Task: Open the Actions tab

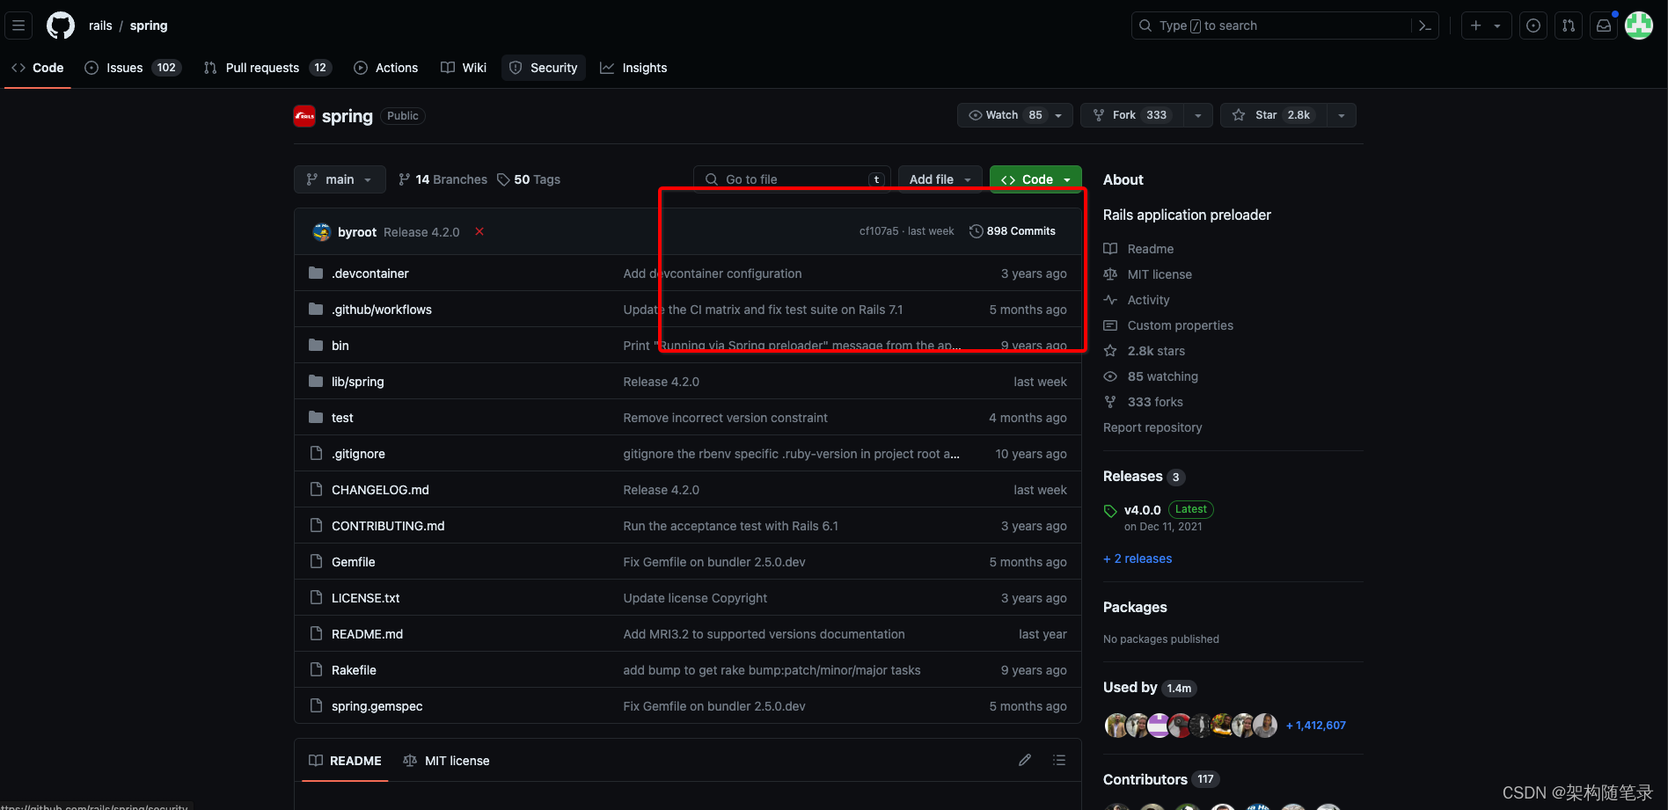Action: click(x=386, y=68)
